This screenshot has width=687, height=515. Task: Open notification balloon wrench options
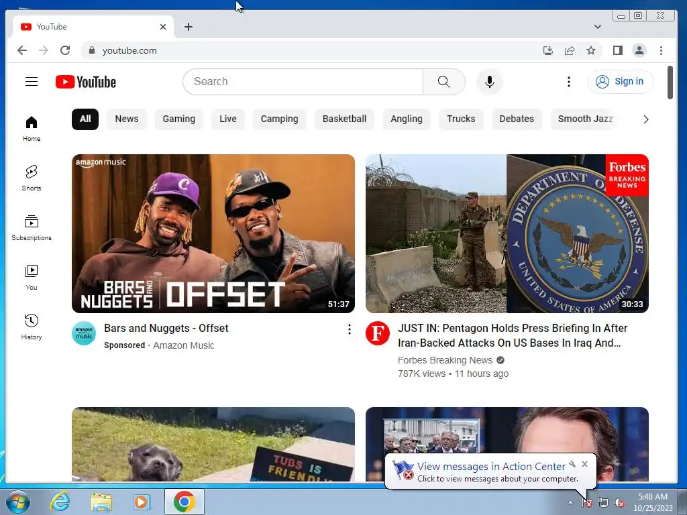pyautogui.click(x=572, y=464)
